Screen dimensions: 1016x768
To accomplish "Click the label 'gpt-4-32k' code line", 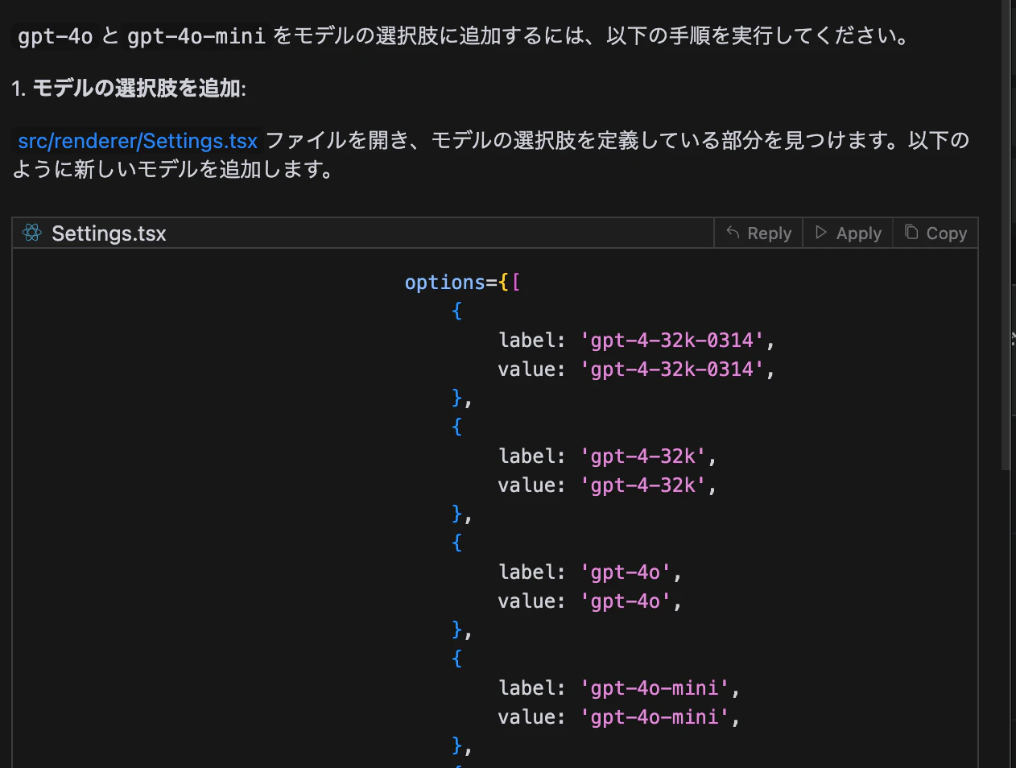I will click(607, 456).
